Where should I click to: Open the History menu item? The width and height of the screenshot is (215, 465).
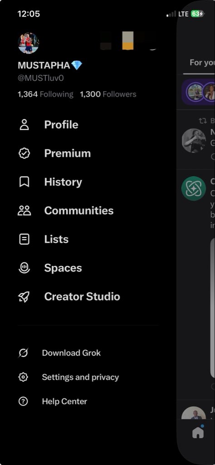(63, 182)
